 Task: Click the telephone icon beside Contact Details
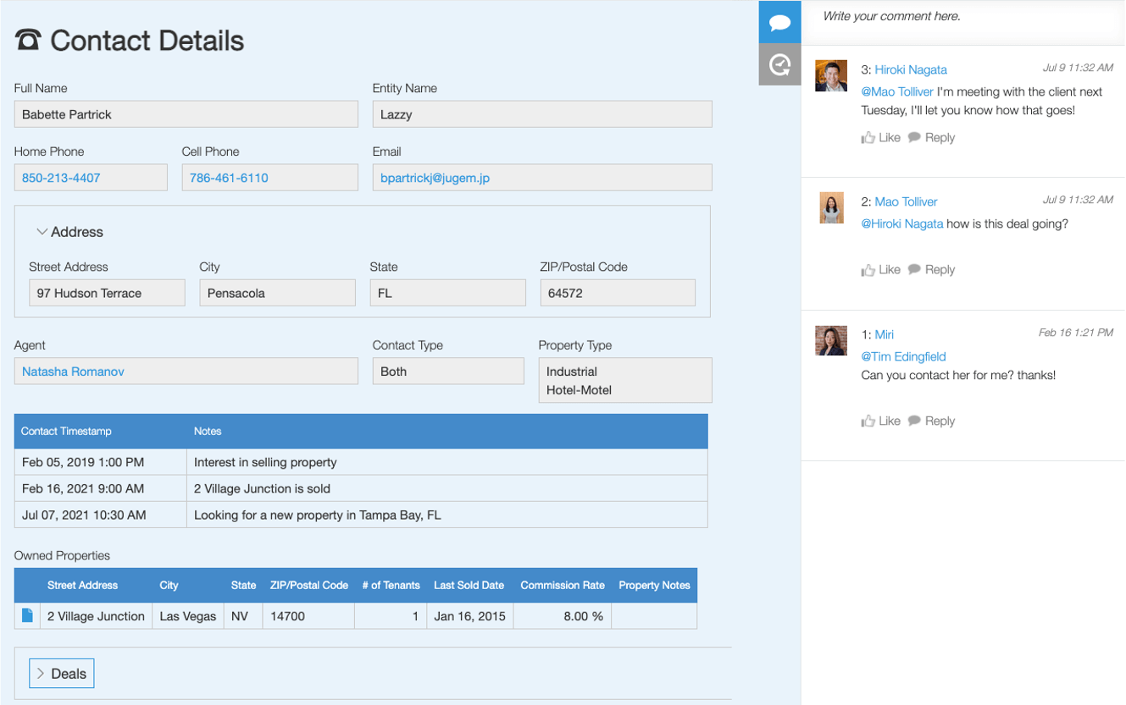coord(28,40)
